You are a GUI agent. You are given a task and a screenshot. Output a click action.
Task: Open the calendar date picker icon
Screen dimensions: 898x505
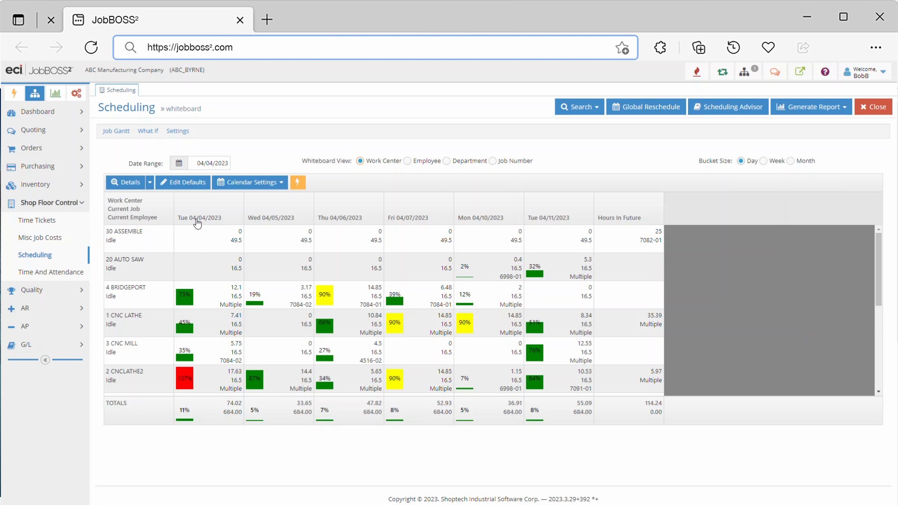pyautogui.click(x=179, y=163)
